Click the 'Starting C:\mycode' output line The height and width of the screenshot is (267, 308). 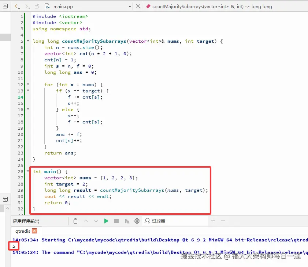click(160, 240)
